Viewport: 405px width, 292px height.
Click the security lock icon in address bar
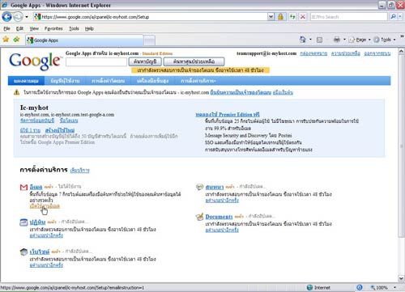280,17
